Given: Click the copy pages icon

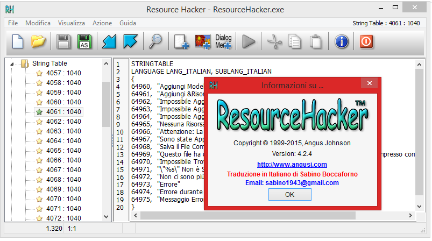Looking at the screenshot, I should pos(295,42).
